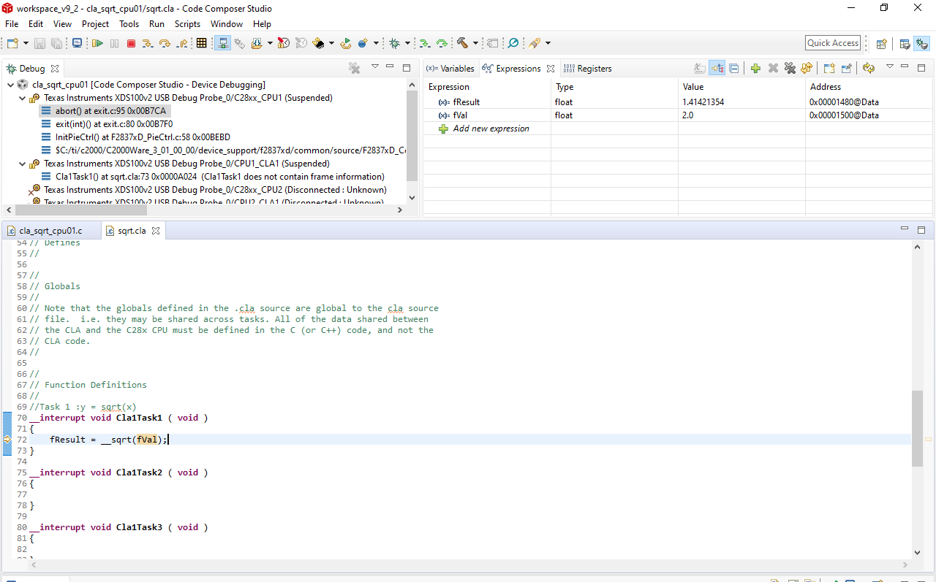Switch to the CCS Debug perspective button
Image resolution: width=936 pixels, height=582 pixels.
(921, 44)
